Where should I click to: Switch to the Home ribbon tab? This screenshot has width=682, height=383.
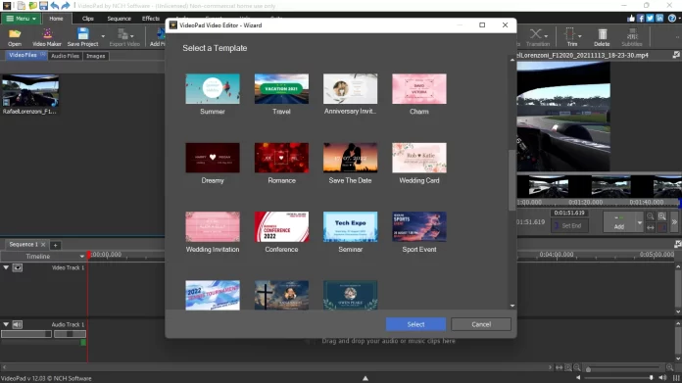point(56,19)
